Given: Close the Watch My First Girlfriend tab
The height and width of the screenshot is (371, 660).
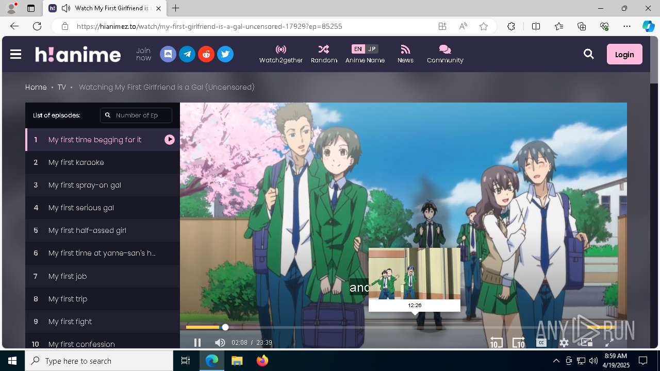Looking at the screenshot, I should [x=158, y=8].
